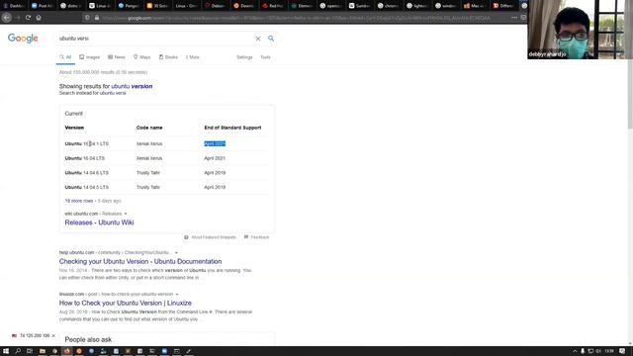Image resolution: width=633 pixels, height=356 pixels.
Task: Reload the page with the refresh icon
Action: 28,18
